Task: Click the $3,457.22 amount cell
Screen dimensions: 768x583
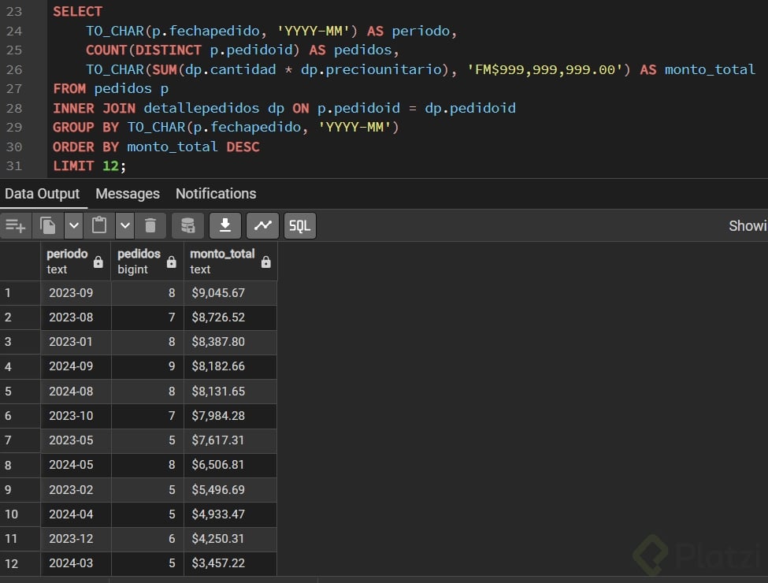Action: pos(230,563)
